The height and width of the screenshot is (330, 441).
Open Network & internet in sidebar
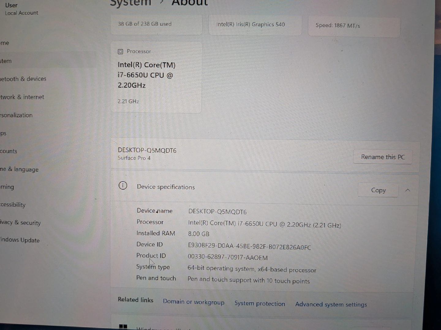point(22,97)
